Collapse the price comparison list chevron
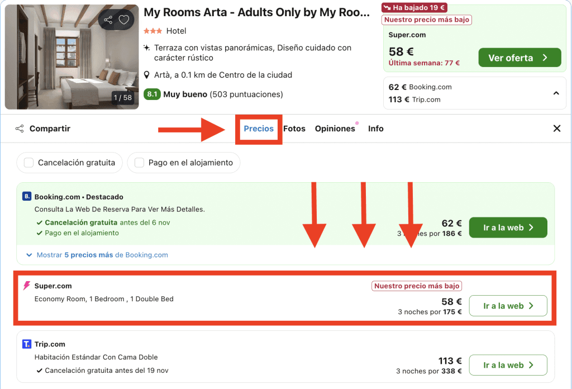The width and height of the screenshot is (572, 389). [556, 93]
